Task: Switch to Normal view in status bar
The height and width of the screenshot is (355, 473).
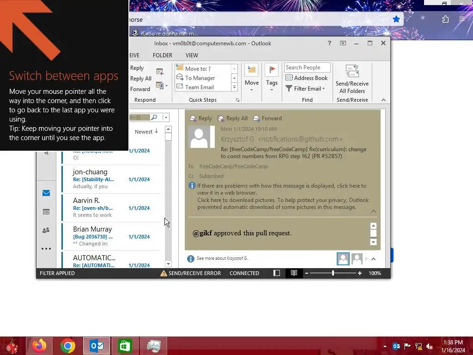Action: click(277, 273)
